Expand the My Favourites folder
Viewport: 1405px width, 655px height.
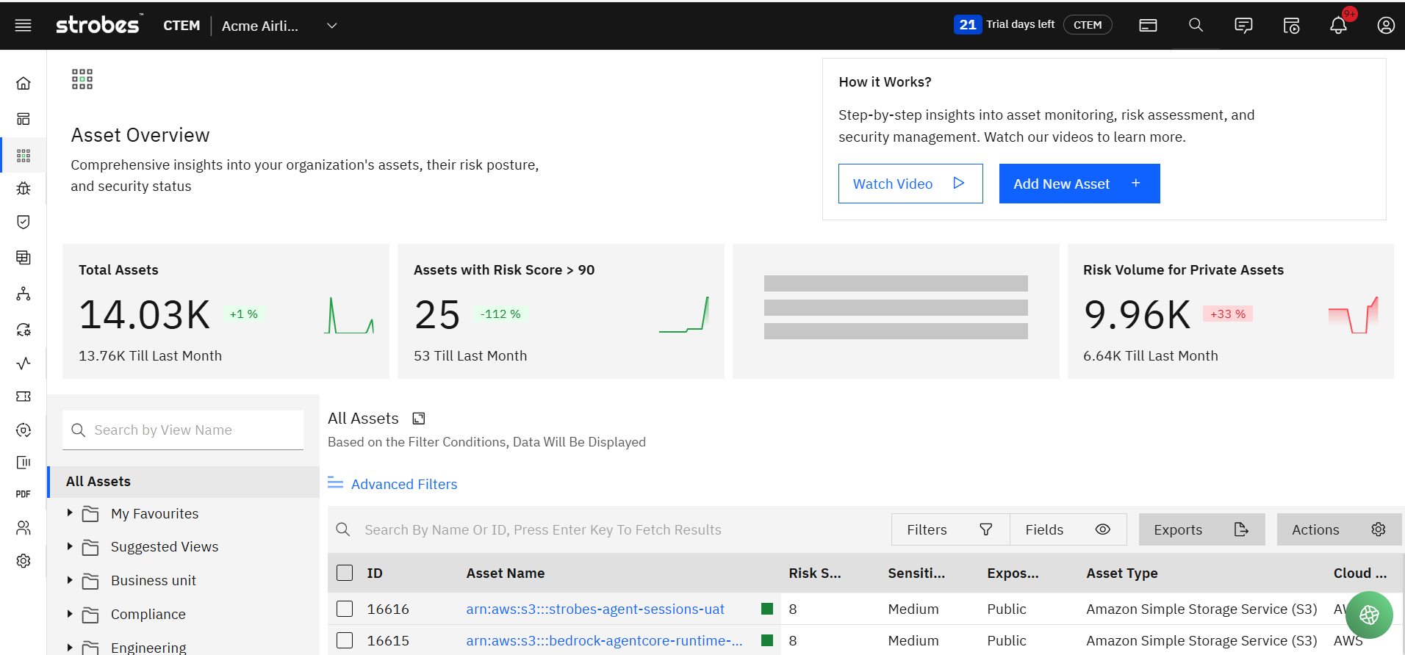click(x=70, y=513)
